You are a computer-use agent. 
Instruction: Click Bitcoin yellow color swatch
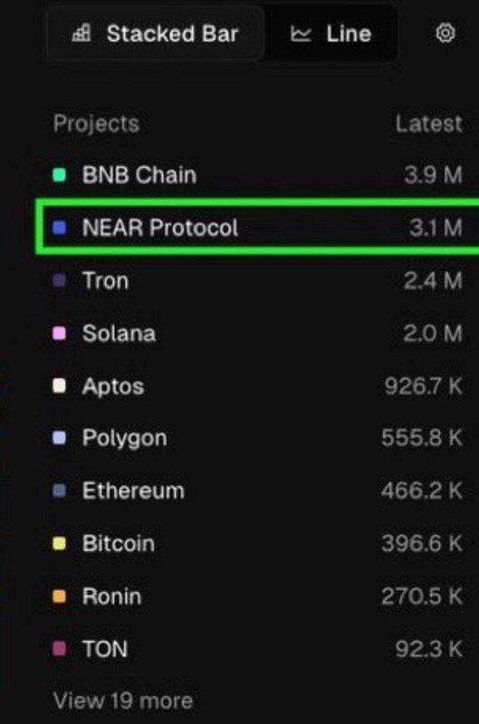(x=60, y=544)
